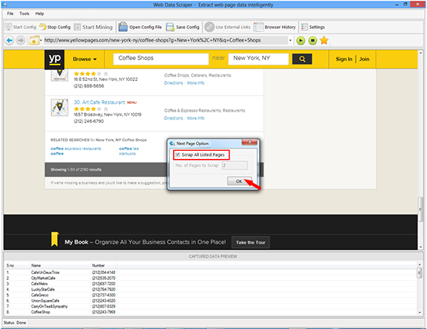Click the yellowpages search magnifier button

302,59
